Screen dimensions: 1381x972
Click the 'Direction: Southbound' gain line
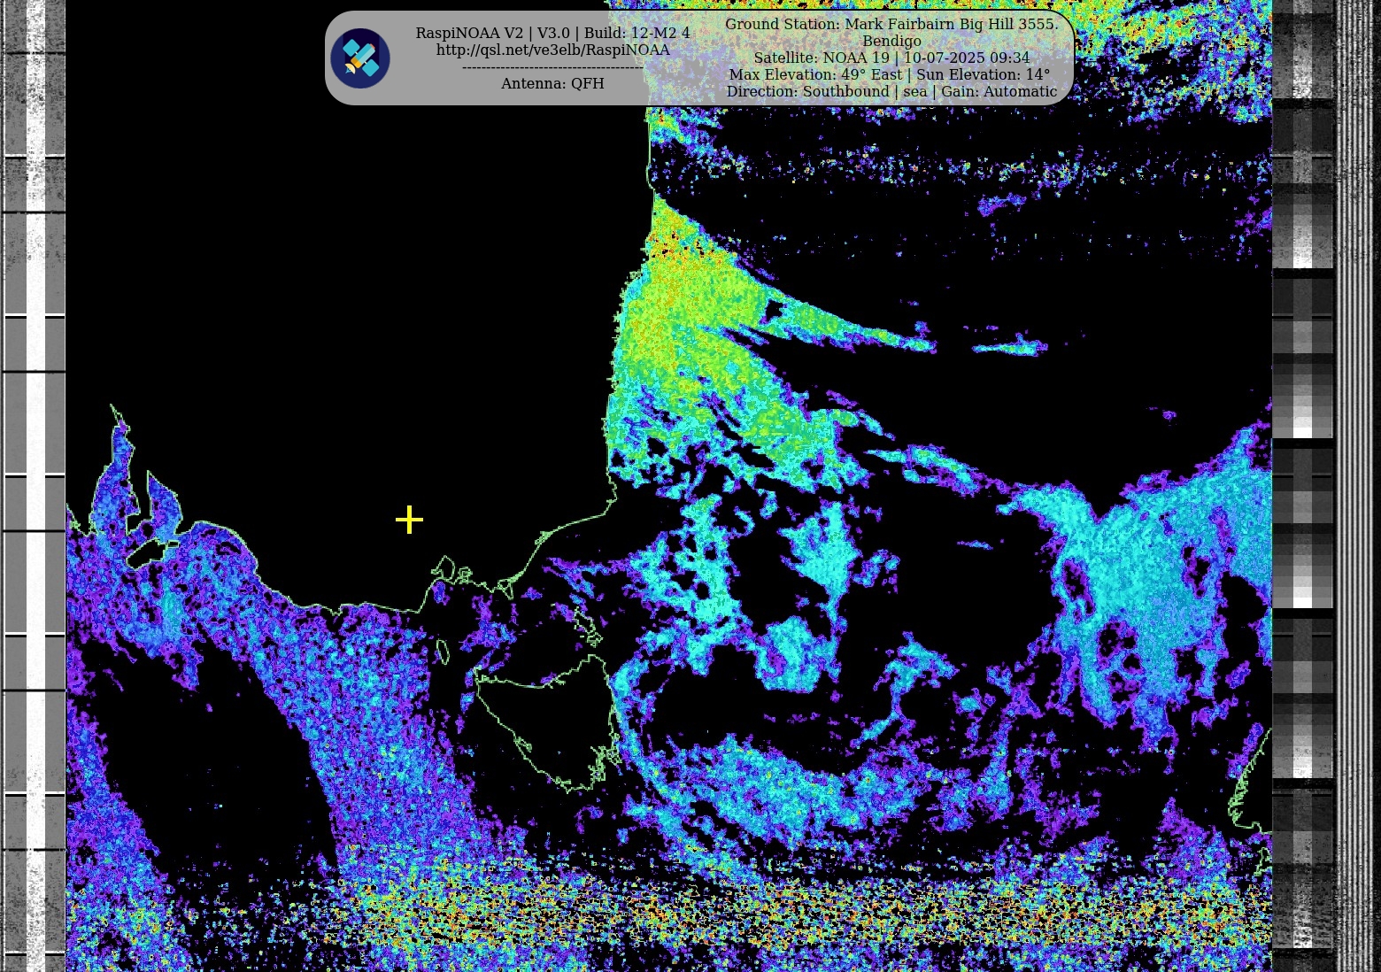point(891,91)
